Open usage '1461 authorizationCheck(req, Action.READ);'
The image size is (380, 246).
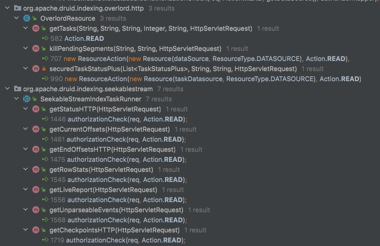(x=190, y=139)
